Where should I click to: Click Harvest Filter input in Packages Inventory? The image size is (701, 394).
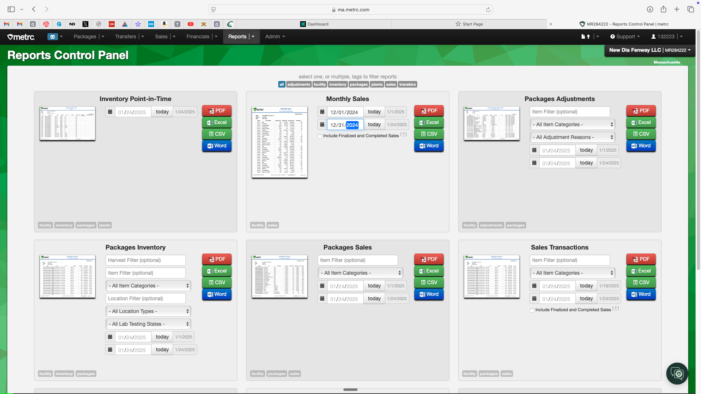(x=146, y=260)
